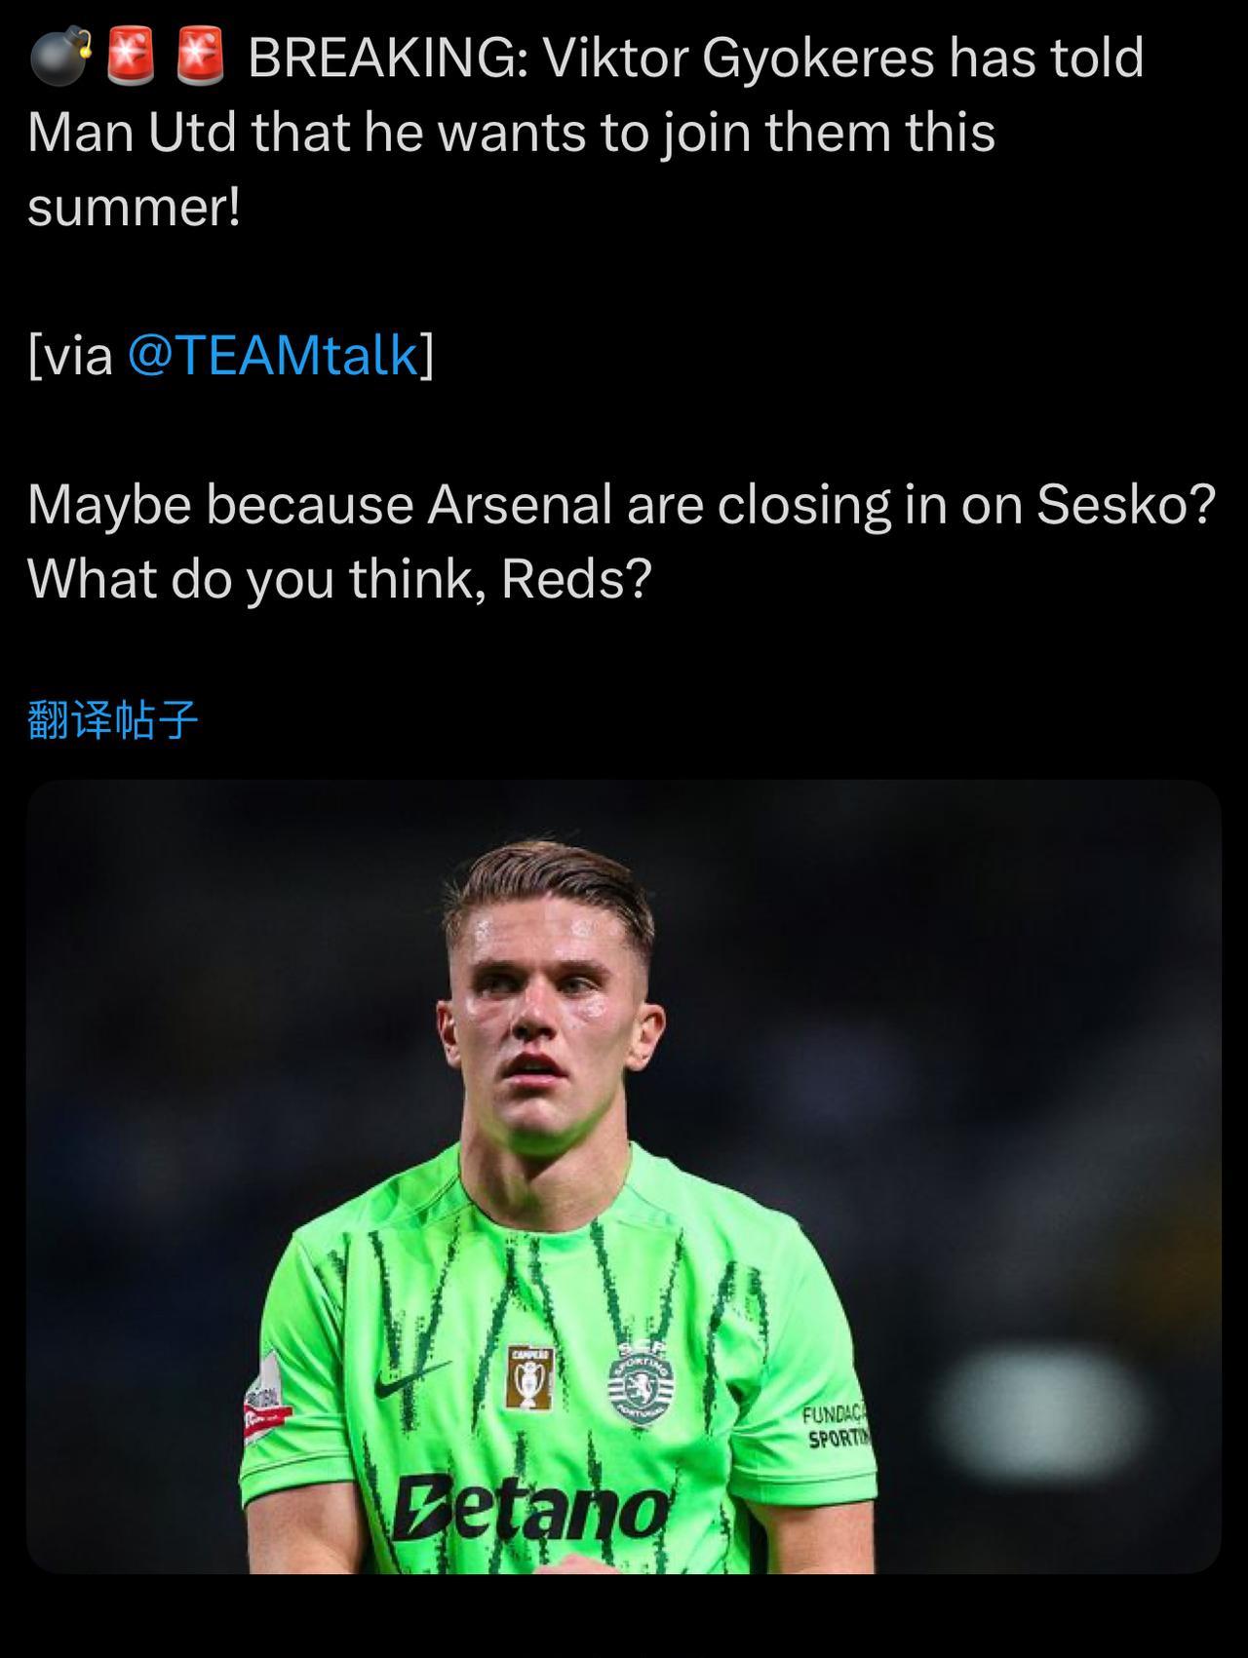
Task: Click the league patch on the sleeve
Action: pos(265,1406)
